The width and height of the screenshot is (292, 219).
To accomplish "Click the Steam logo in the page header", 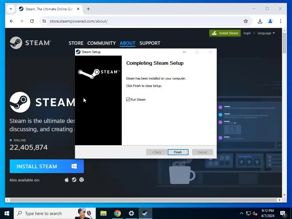I will (30, 43).
